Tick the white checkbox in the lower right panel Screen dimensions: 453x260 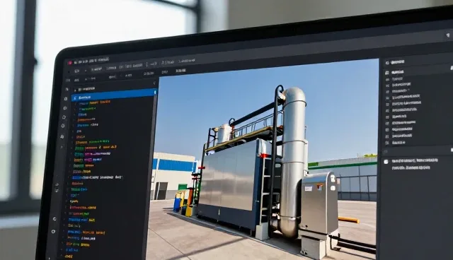click(x=386, y=162)
